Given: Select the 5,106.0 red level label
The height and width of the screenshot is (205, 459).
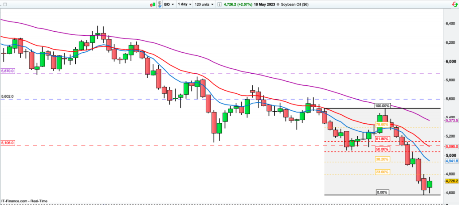Looking at the screenshot, I should [x=8, y=142].
